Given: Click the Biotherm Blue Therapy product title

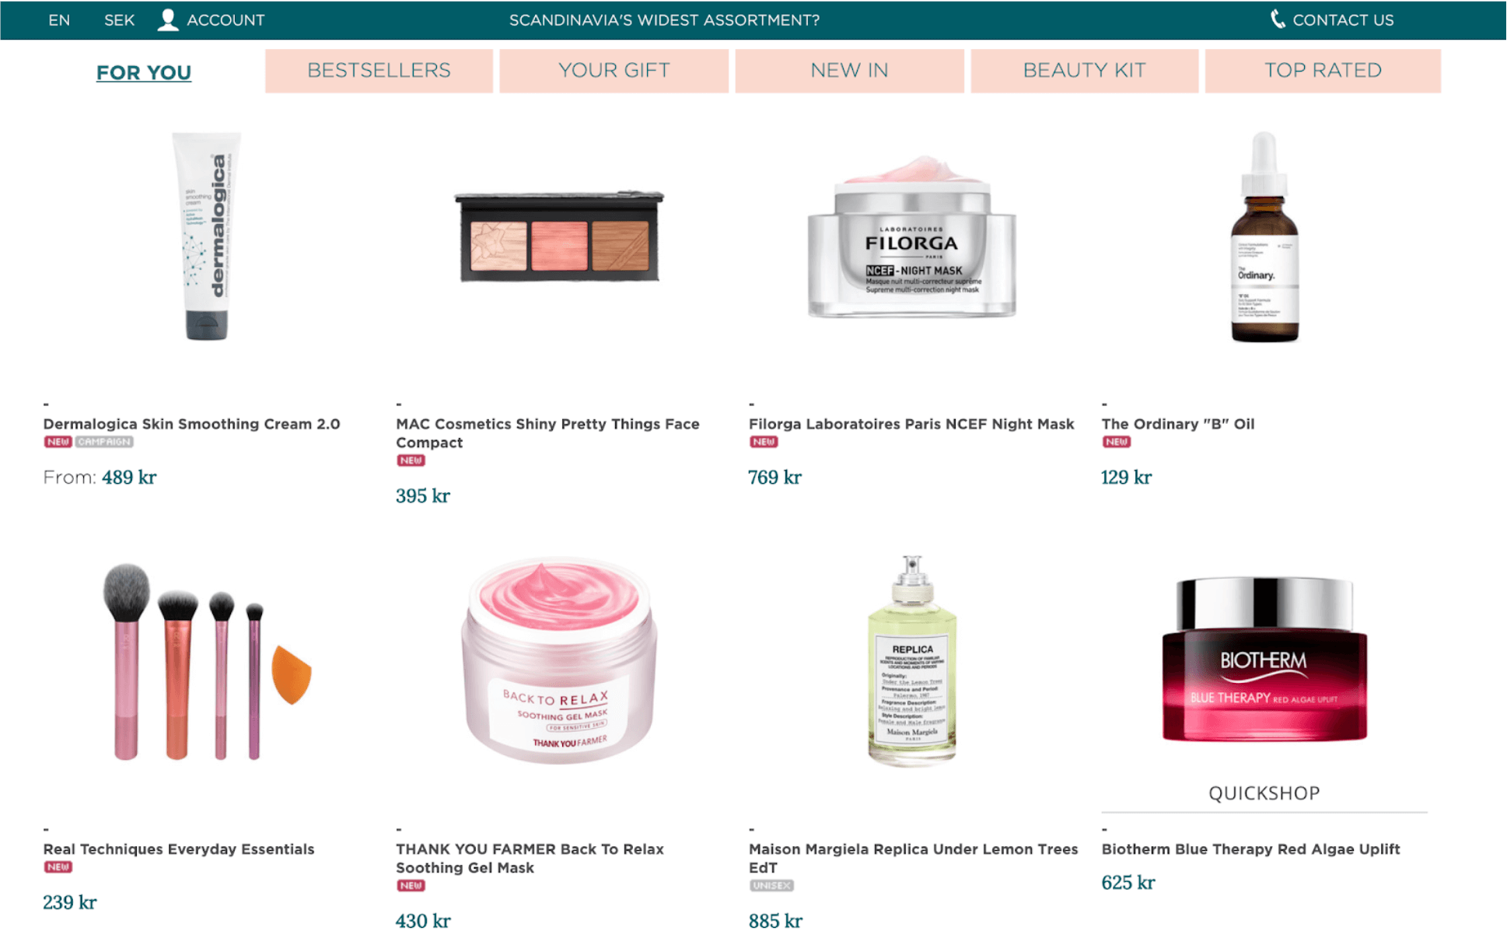Looking at the screenshot, I should [1250, 849].
